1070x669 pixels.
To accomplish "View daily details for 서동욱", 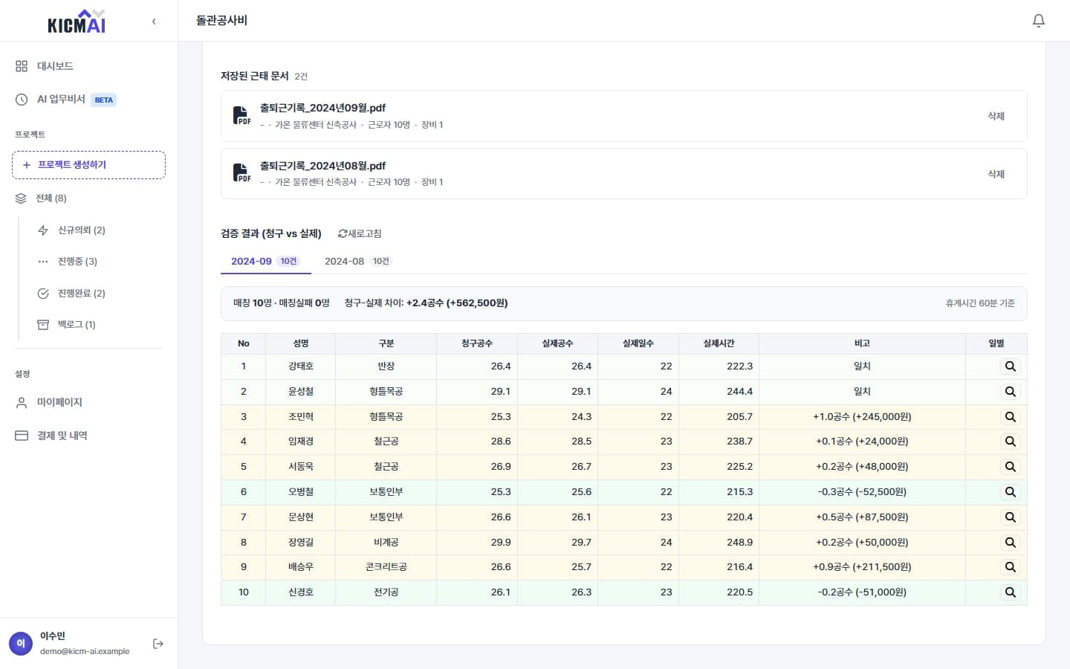I will click(x=1010, y=467).
